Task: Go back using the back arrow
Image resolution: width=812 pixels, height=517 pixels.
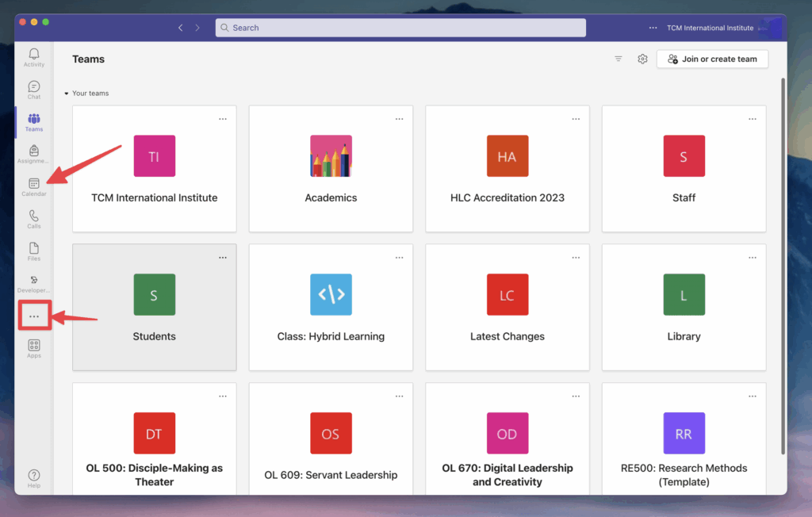Action: pos(180,28)
